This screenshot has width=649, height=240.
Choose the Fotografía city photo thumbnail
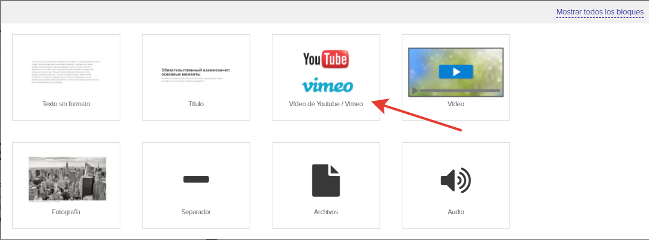[x=67, y=179]
